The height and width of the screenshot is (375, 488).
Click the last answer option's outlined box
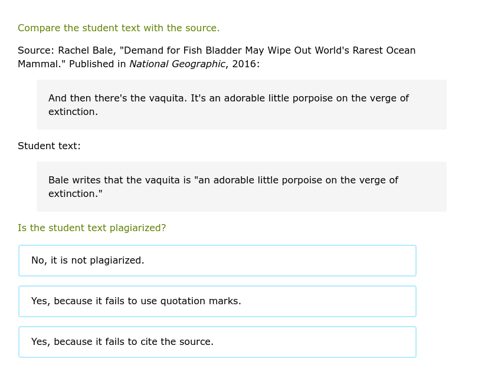(217, 341)
